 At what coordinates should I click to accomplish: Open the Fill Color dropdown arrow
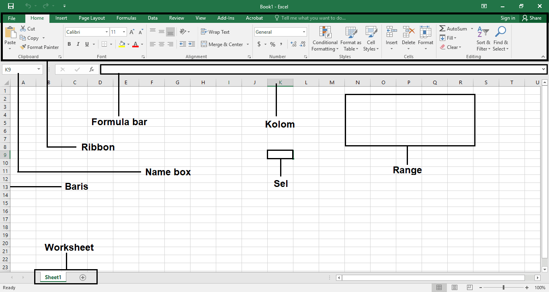click(x=128, y=44)
